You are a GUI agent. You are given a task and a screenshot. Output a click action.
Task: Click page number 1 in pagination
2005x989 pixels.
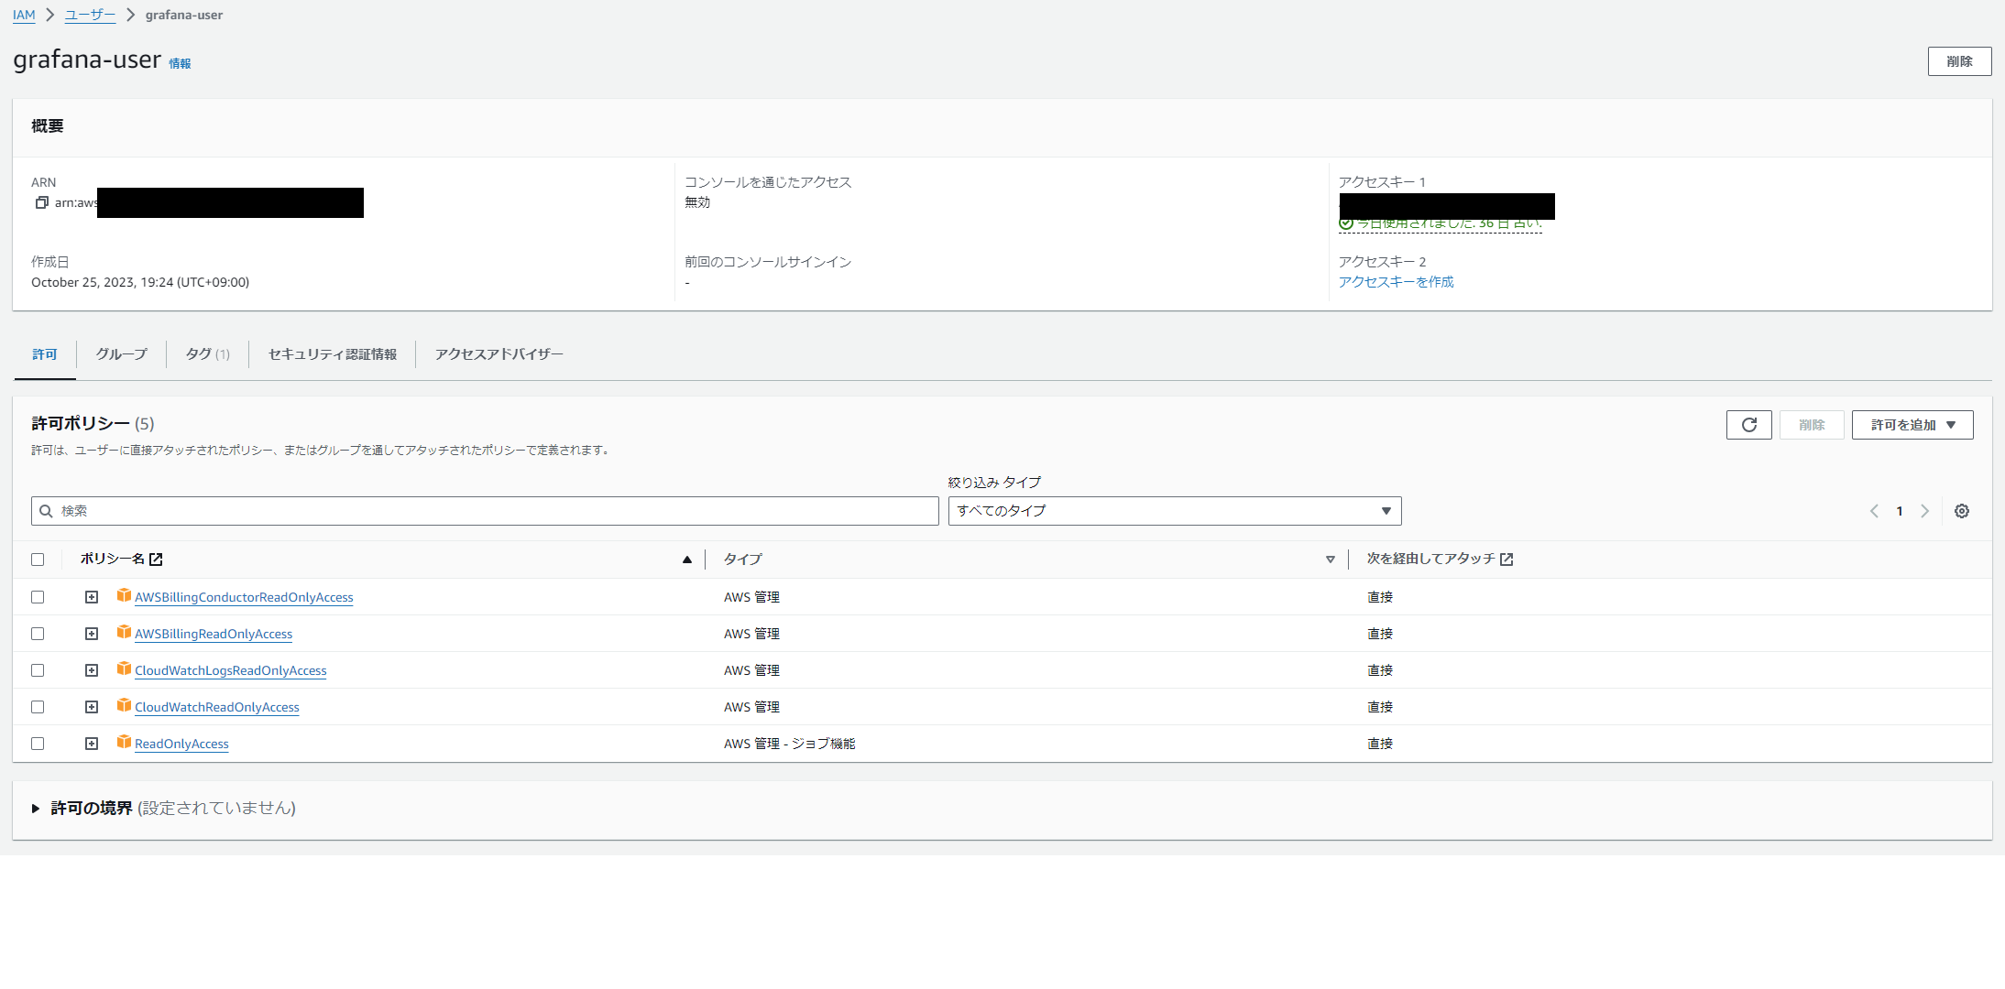pyautogui.click(x=1900, y=511)
